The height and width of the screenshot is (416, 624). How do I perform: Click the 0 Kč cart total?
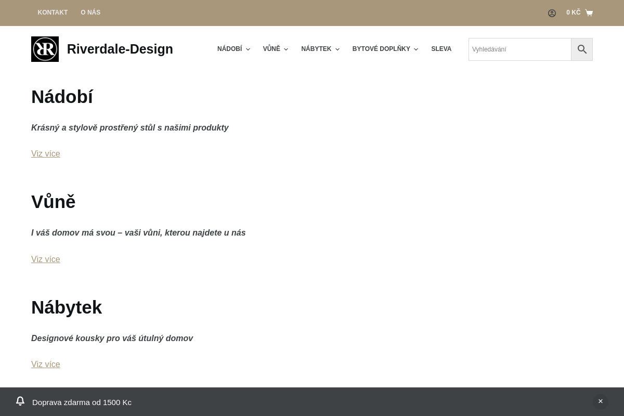click(573, 12)
